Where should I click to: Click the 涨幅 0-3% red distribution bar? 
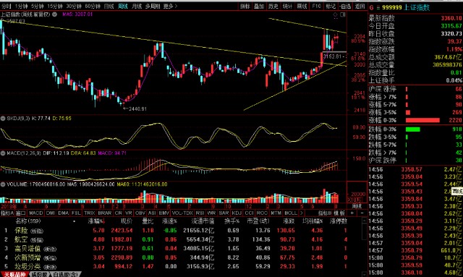pos(422,120)
